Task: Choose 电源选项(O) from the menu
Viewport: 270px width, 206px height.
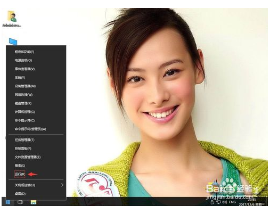Action: pos(36,61)
